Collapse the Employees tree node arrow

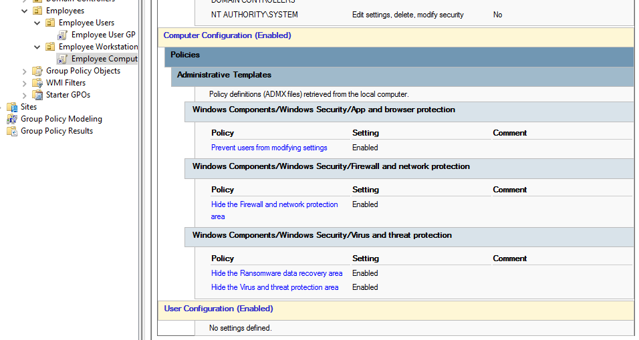(x=25, y=11)
